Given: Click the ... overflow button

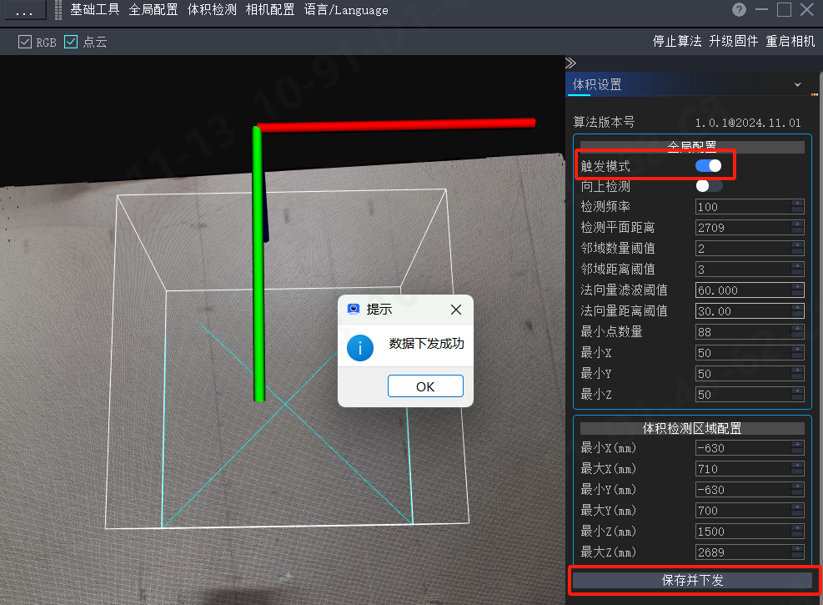Looking at the screenshot, I should (x=24, y=10).
